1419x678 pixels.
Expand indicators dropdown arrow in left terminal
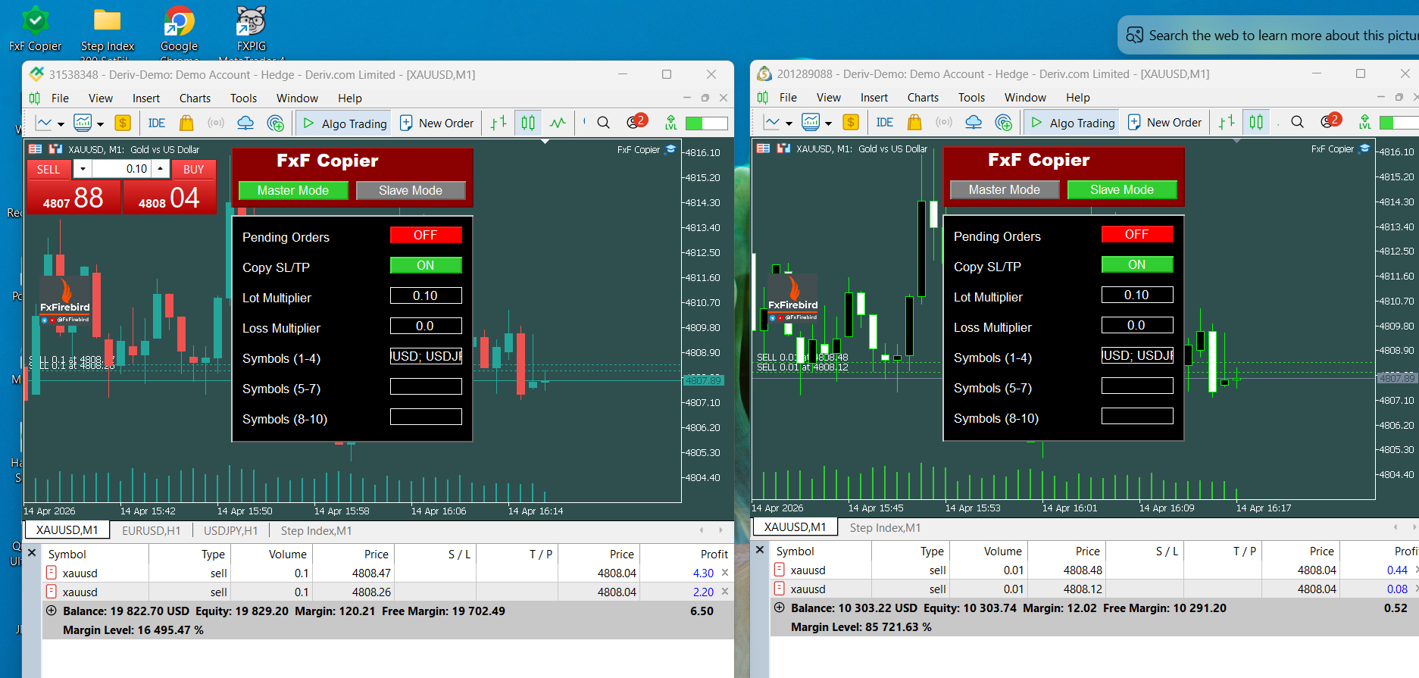(x=100, y=124)
